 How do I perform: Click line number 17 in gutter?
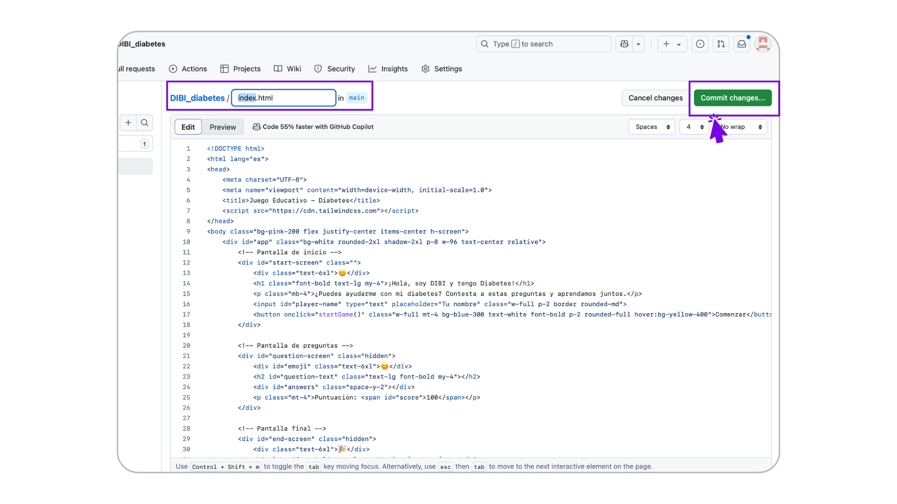pos(186,315)
